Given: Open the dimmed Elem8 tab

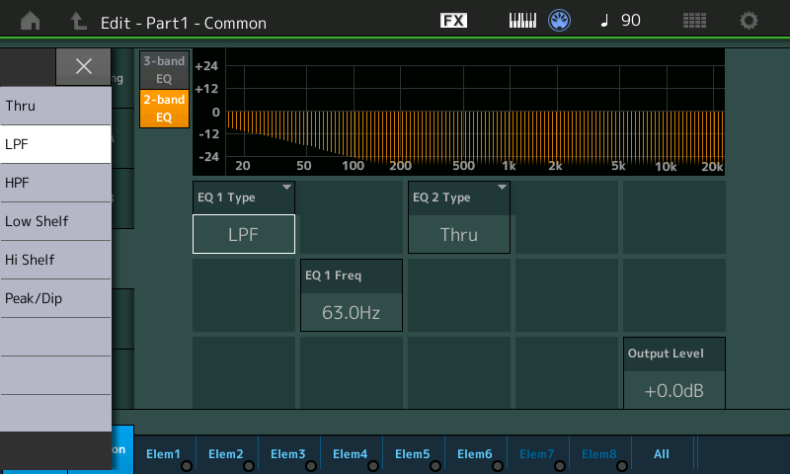Looking at the screenshot, I should [x=599, y=454].
